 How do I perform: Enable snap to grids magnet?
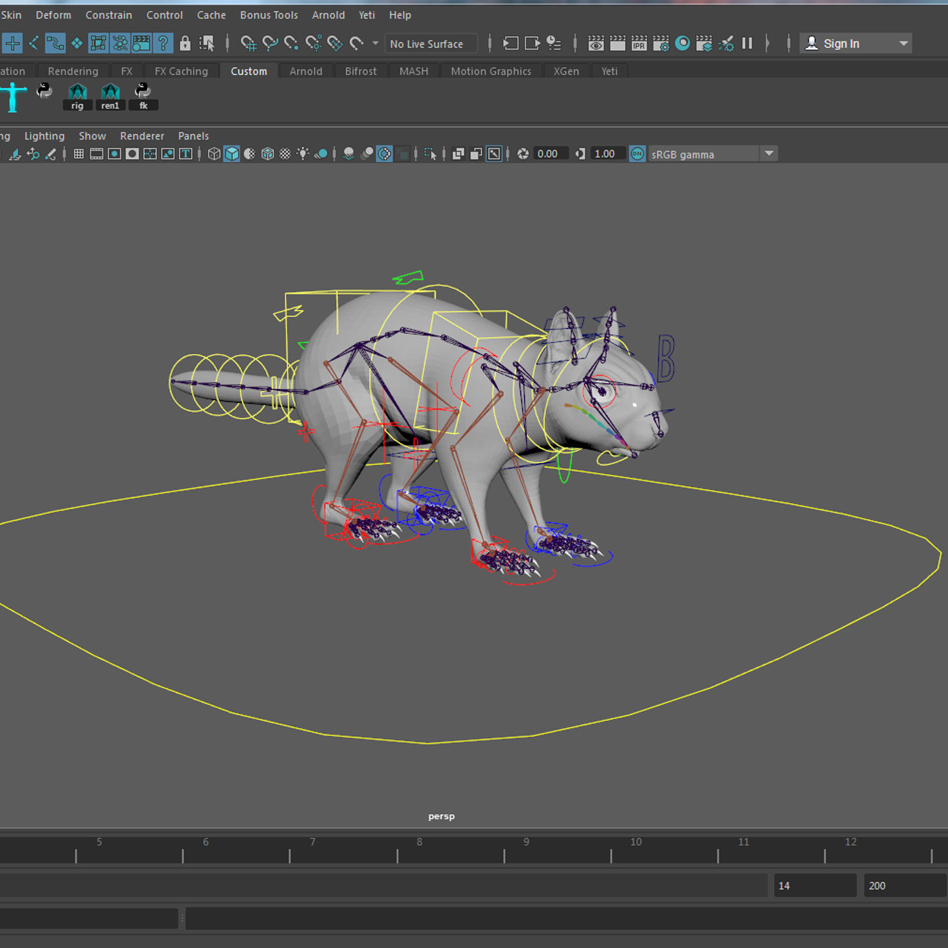pyautogui.click(x=249, y=43)
